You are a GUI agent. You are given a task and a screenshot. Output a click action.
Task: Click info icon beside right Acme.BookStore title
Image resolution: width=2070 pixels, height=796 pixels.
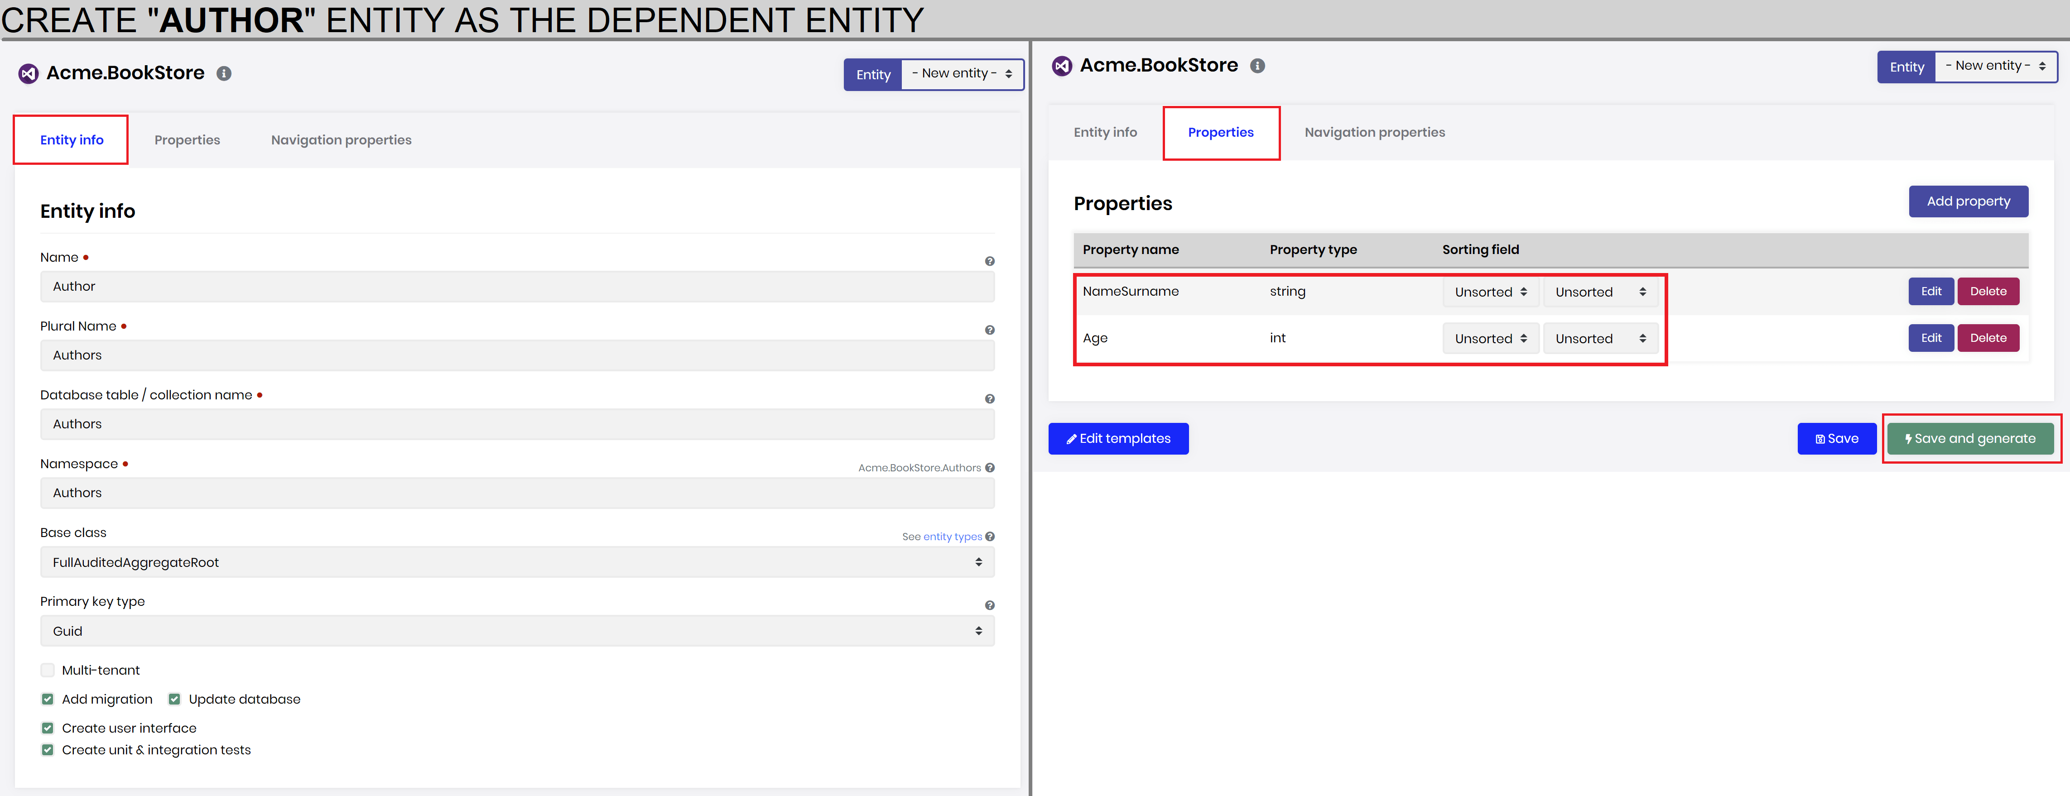1257,66
